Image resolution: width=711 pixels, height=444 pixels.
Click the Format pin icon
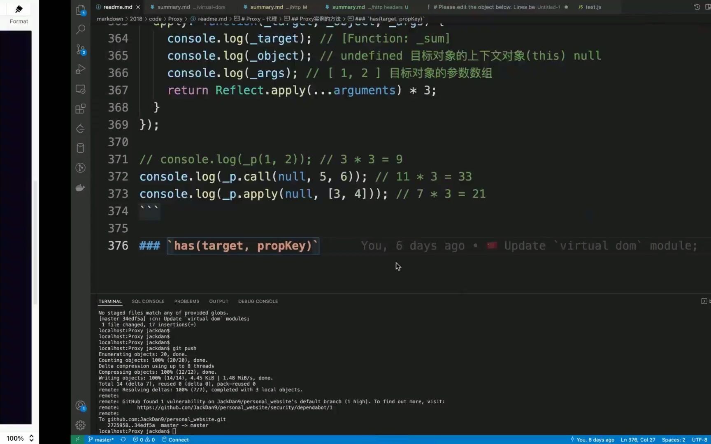pos(19,9)
